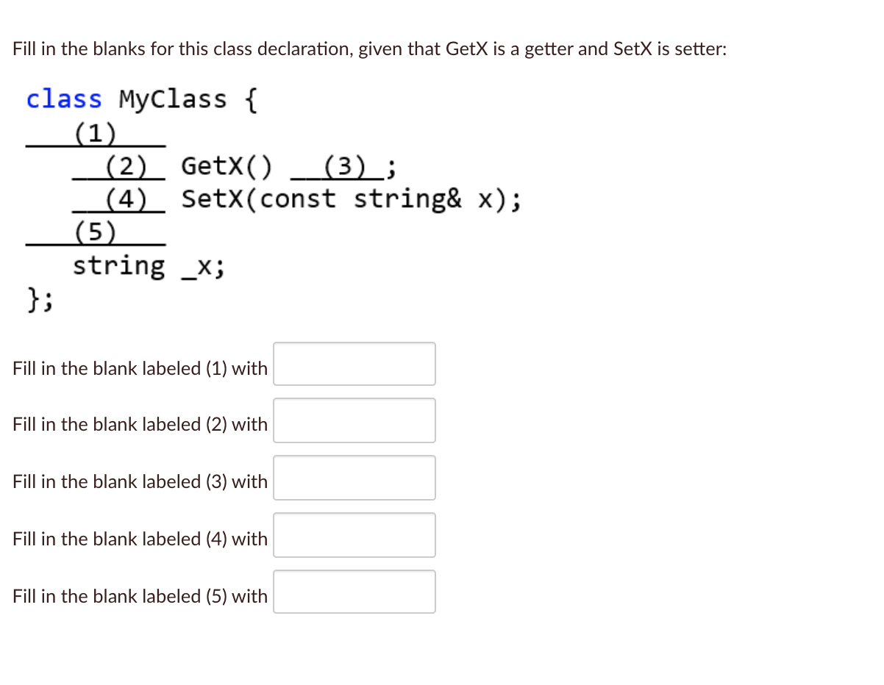Click the input field for blank (4)
The image size is (884, 685).
tap(354, 534)
